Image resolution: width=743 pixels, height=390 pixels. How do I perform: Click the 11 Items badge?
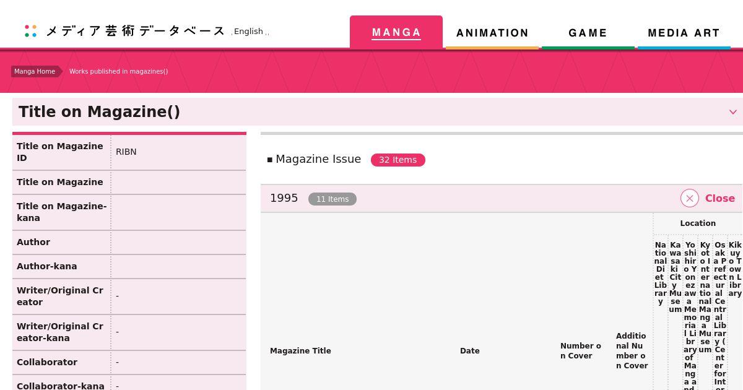click(332, 199)
